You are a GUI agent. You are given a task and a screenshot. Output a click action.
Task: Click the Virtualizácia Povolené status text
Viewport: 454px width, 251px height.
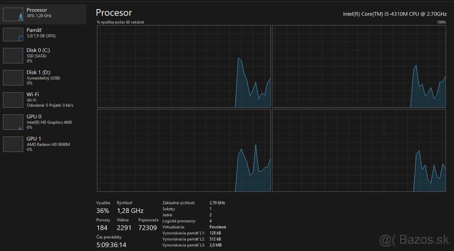[218, 227]
